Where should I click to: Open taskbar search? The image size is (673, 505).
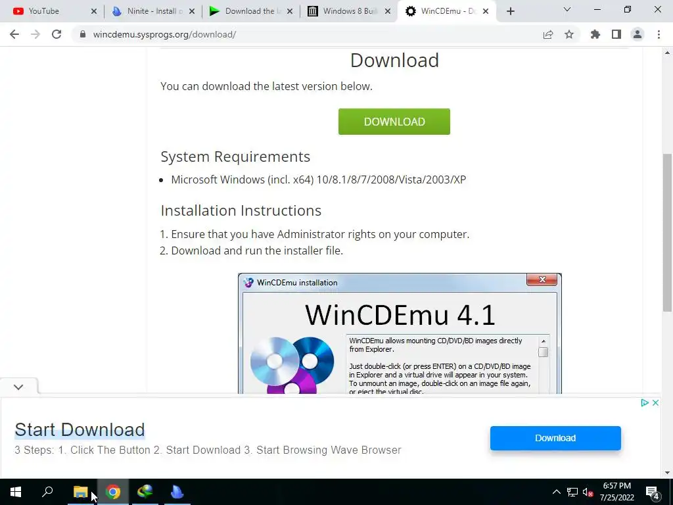(47, 492)
